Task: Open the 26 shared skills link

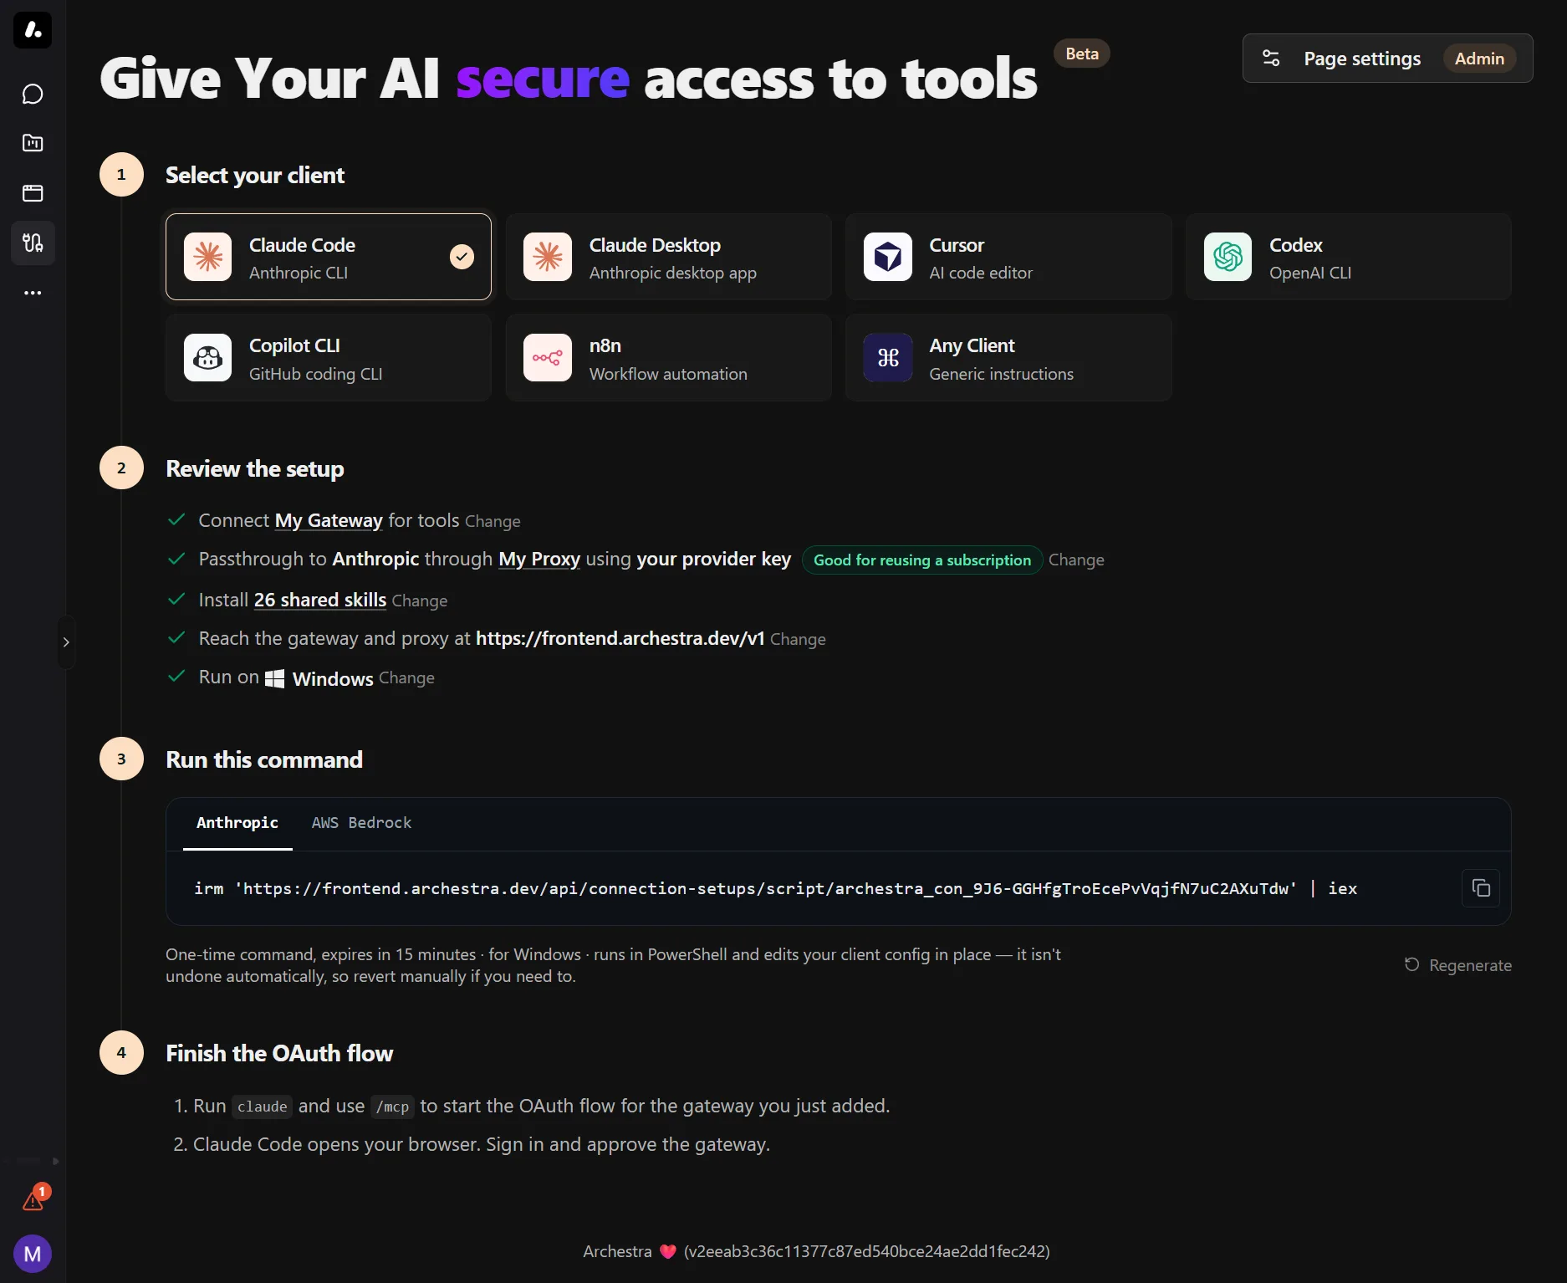Action: (x=320, y=600)
